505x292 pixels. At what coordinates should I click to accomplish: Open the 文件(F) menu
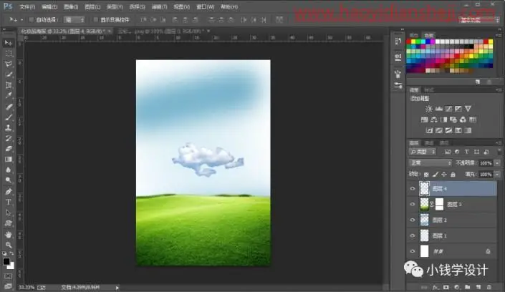(27, 6)
